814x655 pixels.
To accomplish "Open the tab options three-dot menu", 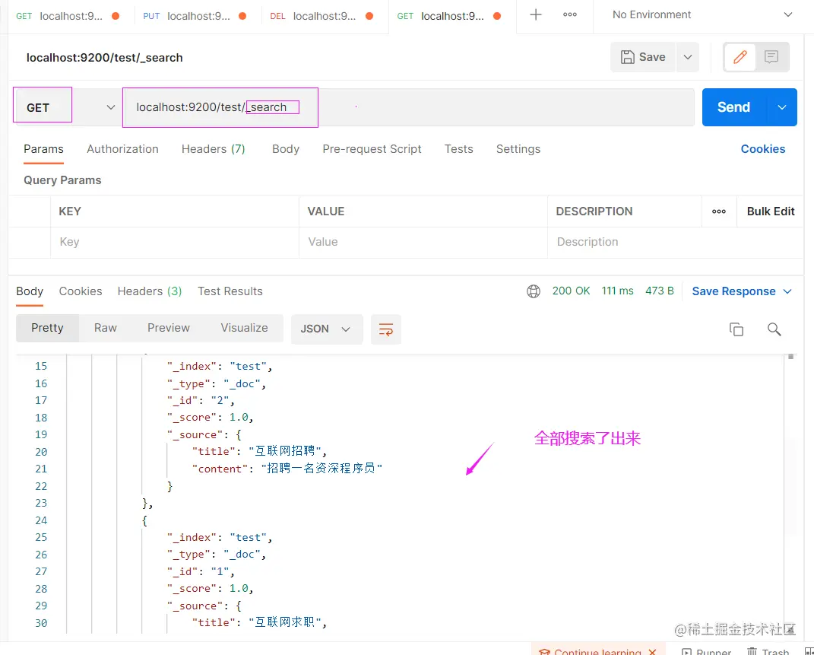I will tap(569, 15).
